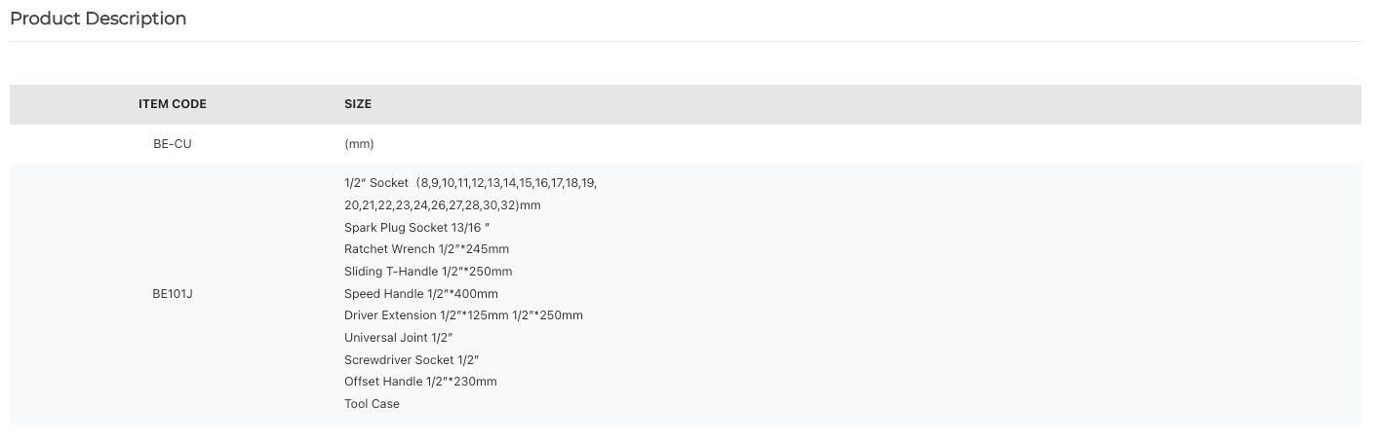Click the Product Description heading
The width and height of the screenshot is (1376, 442).
click(98, 18)
